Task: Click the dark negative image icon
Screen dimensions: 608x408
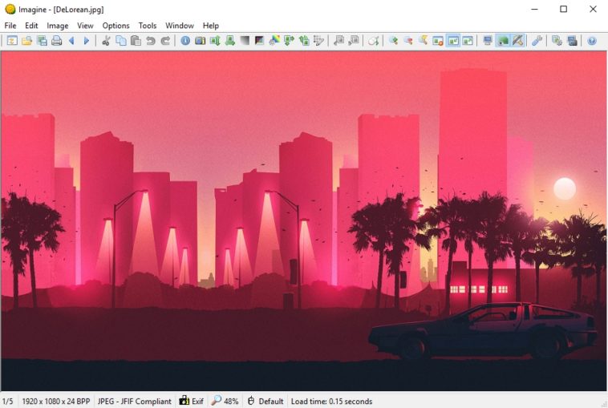Action: [x=259, y=40]
